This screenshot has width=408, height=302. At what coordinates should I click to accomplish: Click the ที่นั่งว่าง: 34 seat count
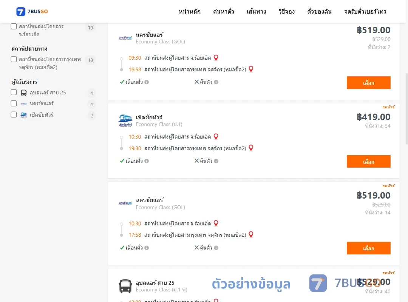click(x=377, y=126)
